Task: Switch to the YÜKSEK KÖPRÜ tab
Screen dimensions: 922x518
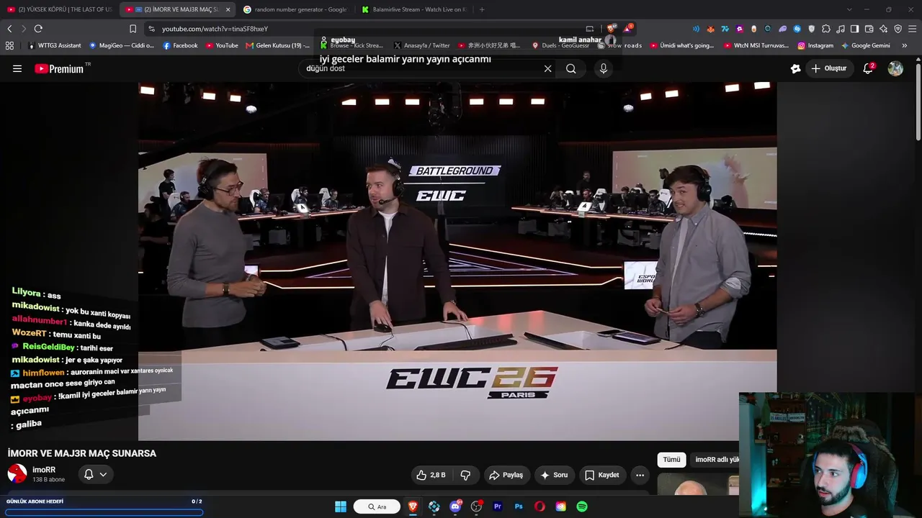Action: point(59,9)
